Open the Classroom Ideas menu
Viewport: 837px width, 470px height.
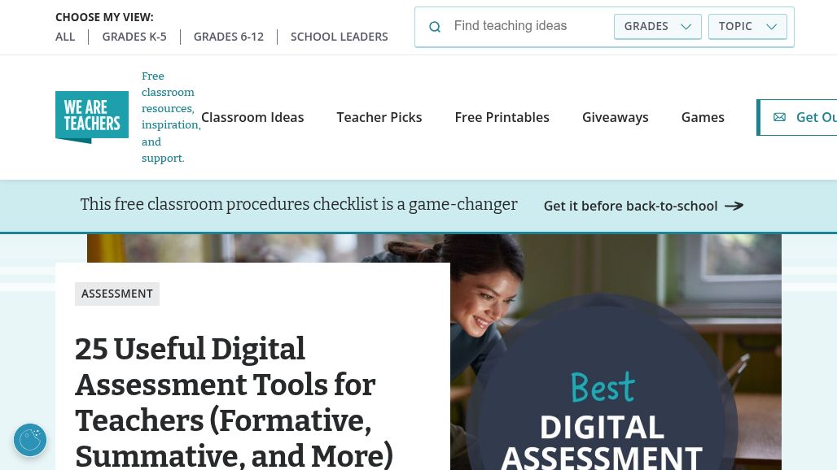click(252, 117)
